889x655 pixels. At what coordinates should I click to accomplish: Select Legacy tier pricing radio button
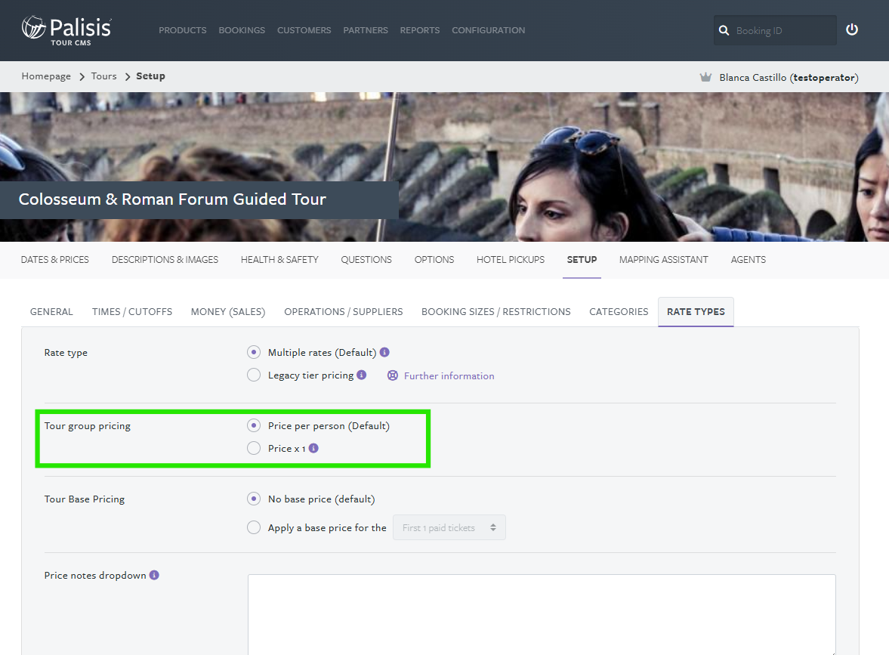point(254,375)
